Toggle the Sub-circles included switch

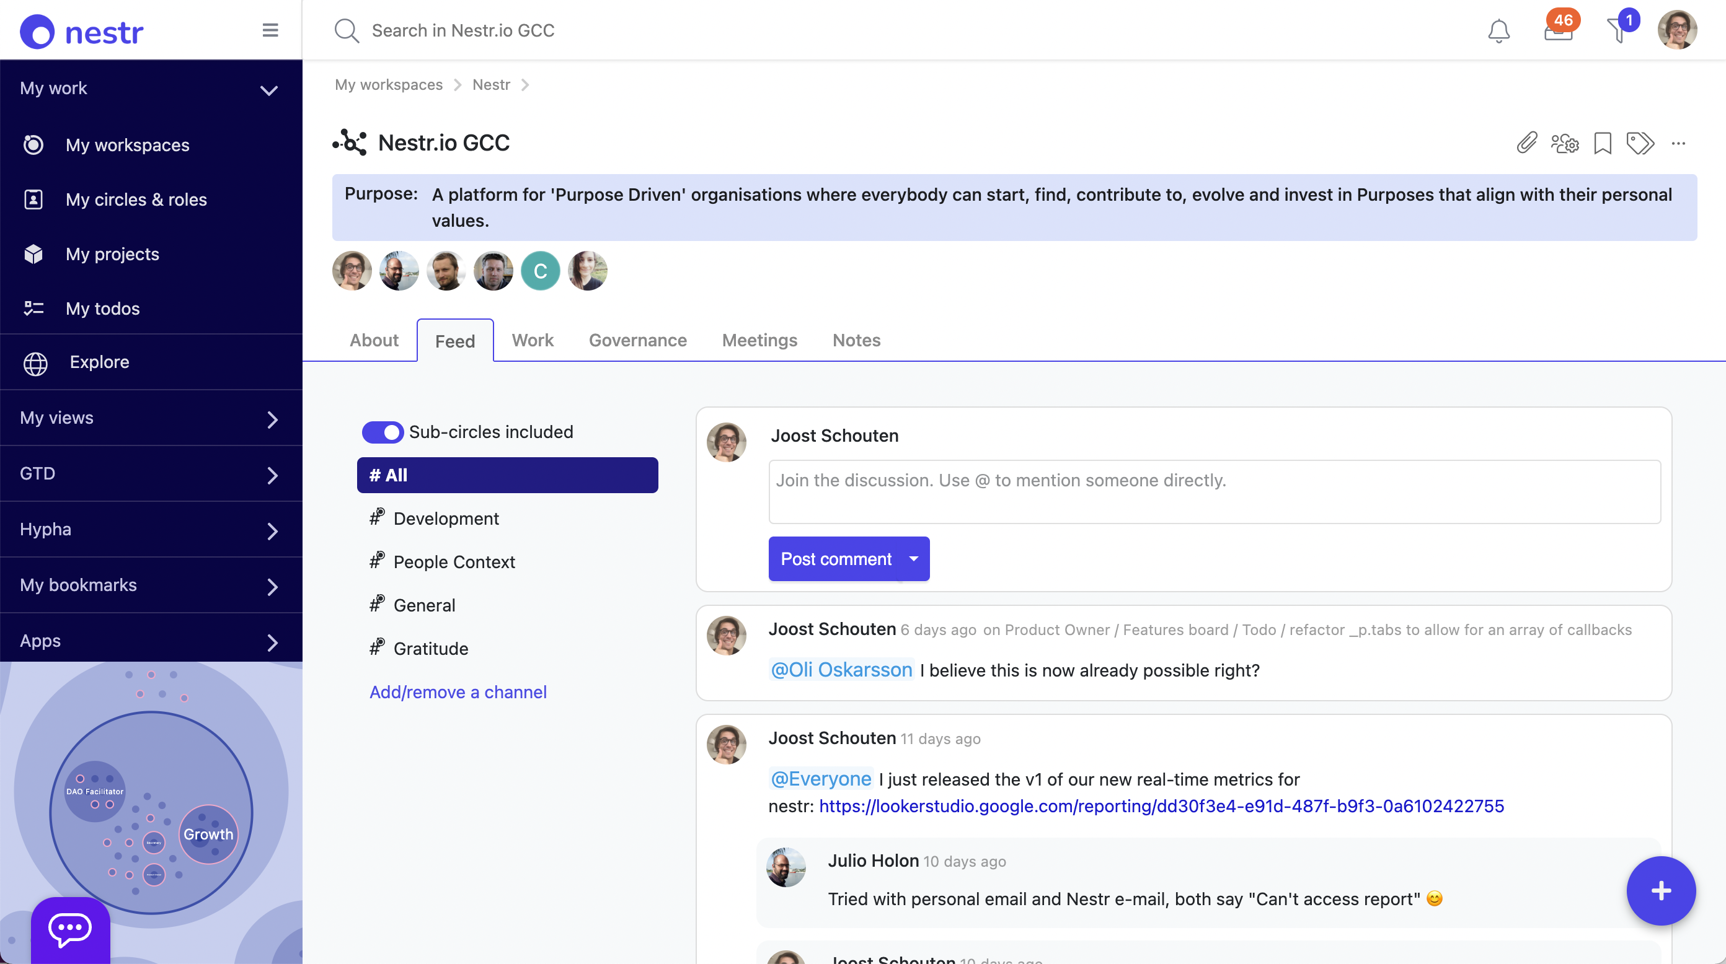pos(383,432)
